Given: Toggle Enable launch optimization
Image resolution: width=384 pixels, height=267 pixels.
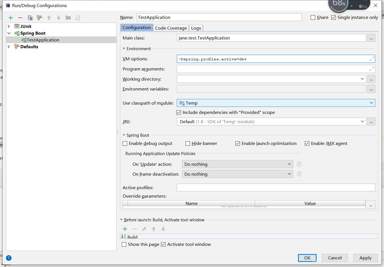Looking at the screenshot, I should point(238,144).
